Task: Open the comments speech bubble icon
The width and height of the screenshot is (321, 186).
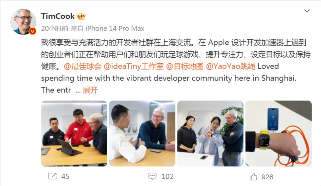Action: point(152,176)
